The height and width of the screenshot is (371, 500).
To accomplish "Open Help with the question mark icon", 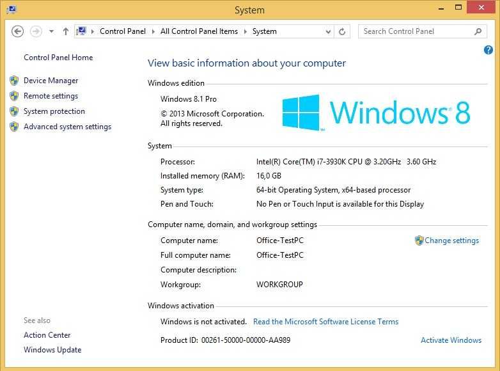I will pyautogui.click(x=488, y=50).
